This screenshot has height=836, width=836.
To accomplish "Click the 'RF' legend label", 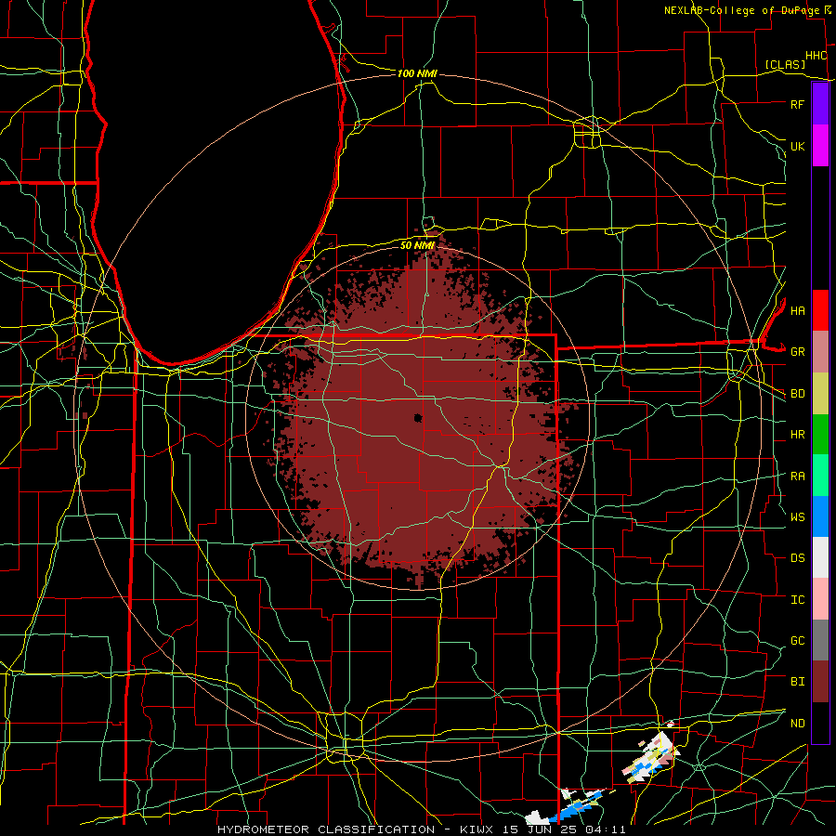I will point(797,104).
